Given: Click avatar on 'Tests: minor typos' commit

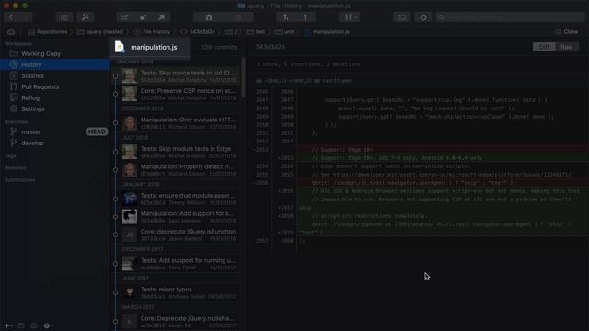Looking at the screenshot, I should pos(130,292).
